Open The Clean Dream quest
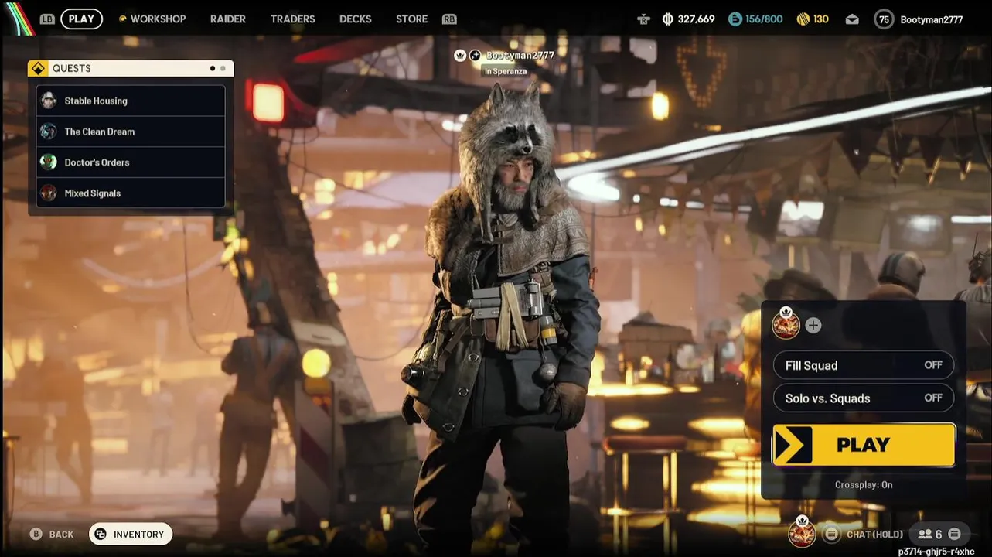The width and height of the screenshot is (992, 557). pos(131,132)
